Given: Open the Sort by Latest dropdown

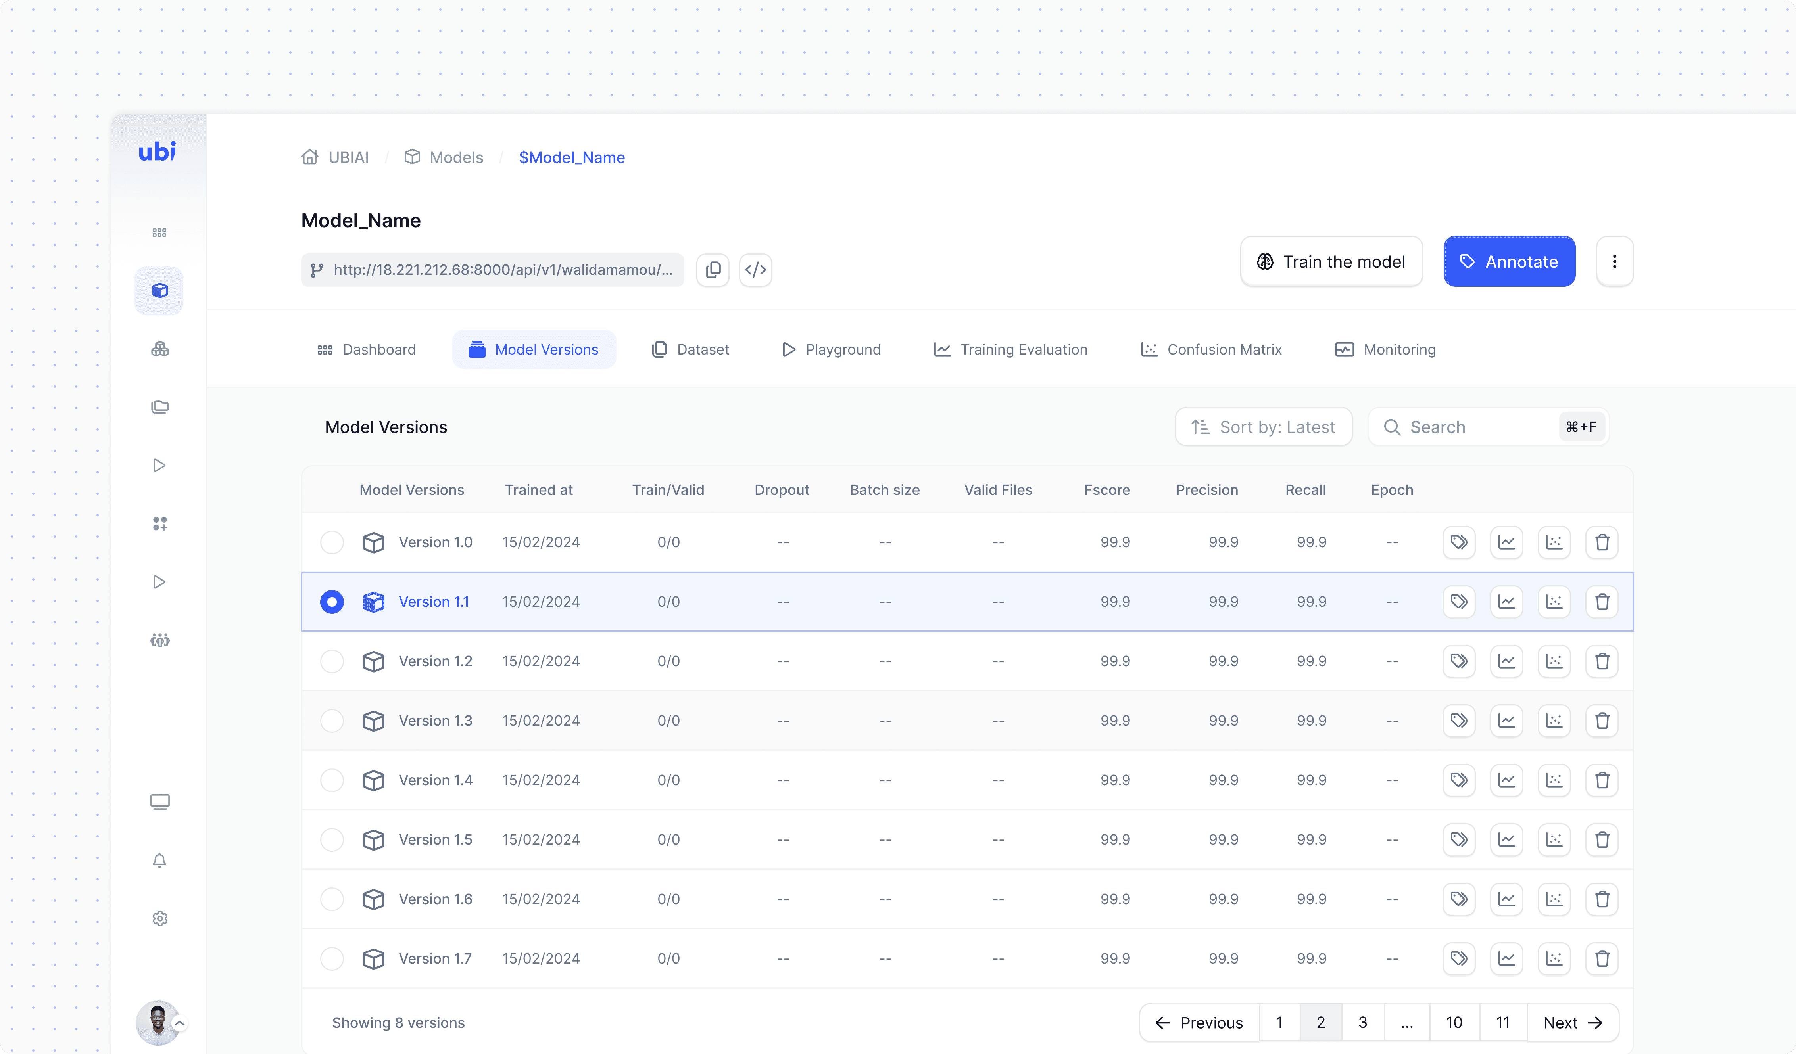Looking at the screenshot, I should coord(1263,427).
